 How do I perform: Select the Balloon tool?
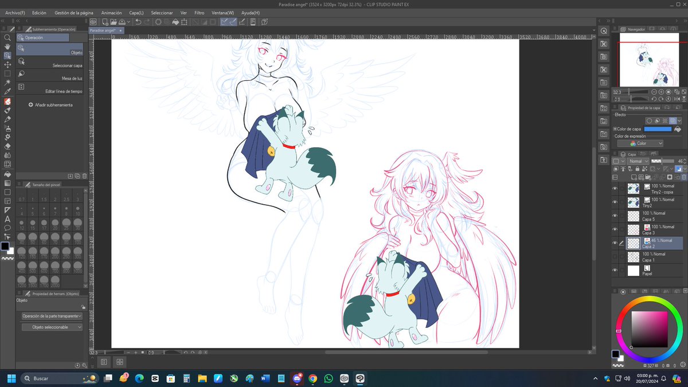[x=7, y=228]
